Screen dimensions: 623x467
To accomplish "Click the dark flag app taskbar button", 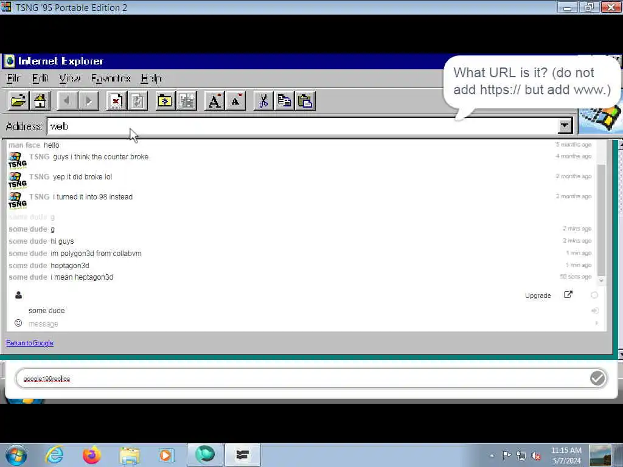I will 243,455.
